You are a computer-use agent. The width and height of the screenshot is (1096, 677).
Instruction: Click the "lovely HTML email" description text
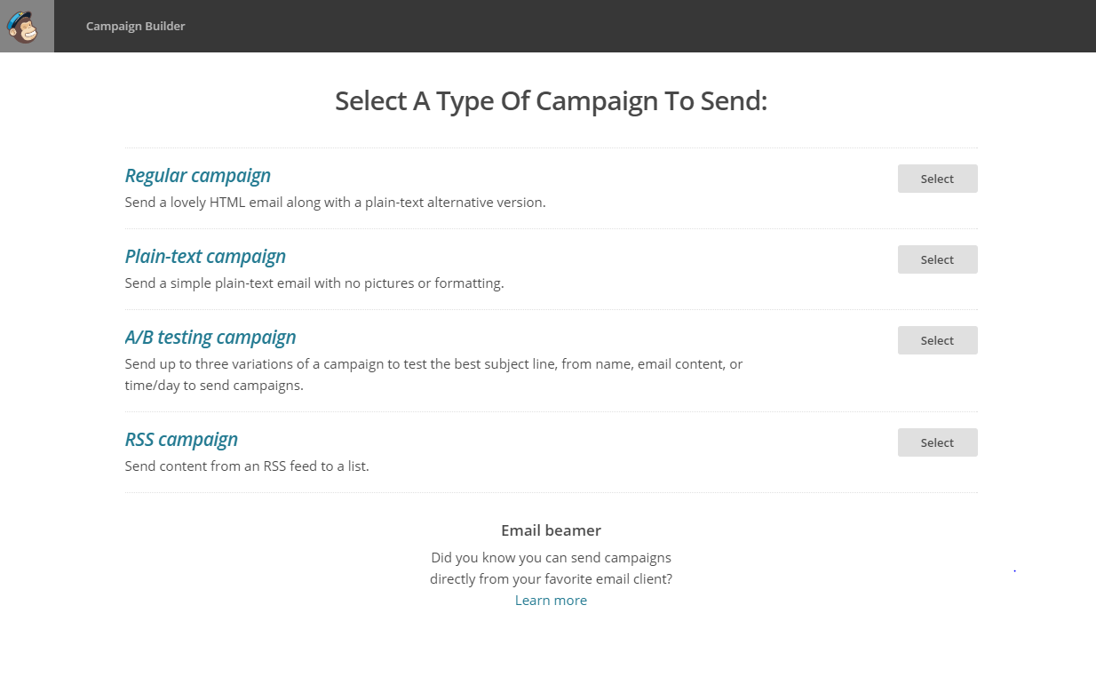click(x=335, y=202)
